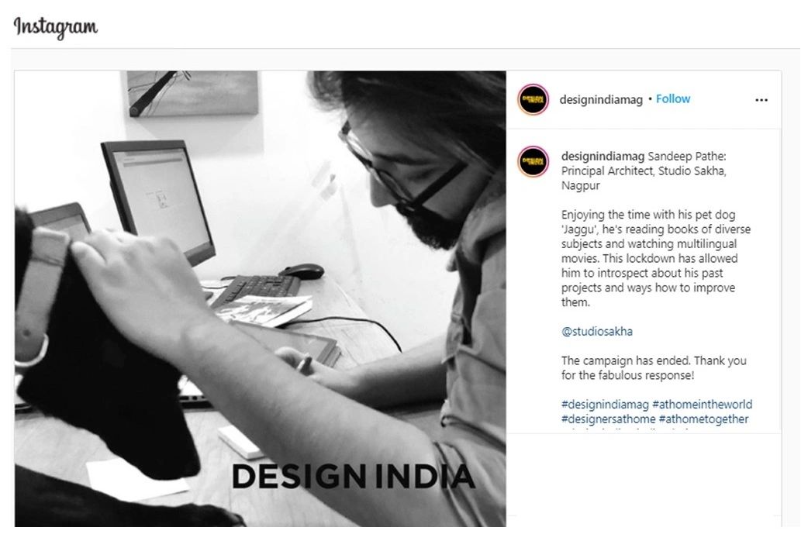Open the #designindiamag hashtag
The width and height of the screenshot is (808, 548).
605,405
